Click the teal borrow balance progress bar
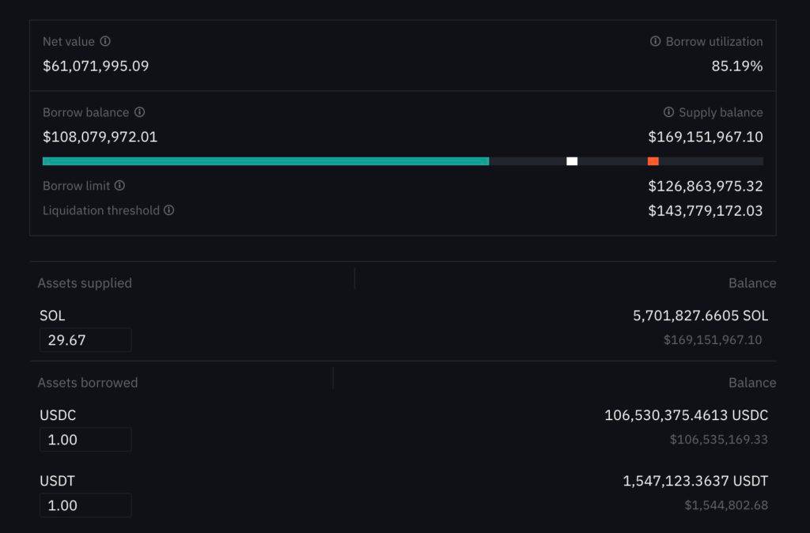The image size is (810, 533). 266,161
